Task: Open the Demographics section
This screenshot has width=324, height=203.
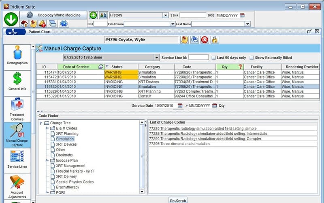Action: point(17,57)
